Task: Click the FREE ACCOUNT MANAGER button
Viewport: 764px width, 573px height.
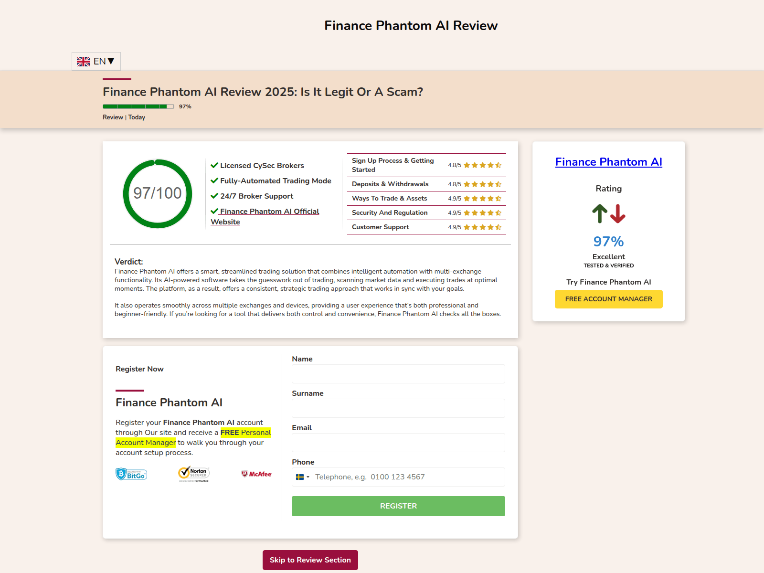Action: (609, 299)
